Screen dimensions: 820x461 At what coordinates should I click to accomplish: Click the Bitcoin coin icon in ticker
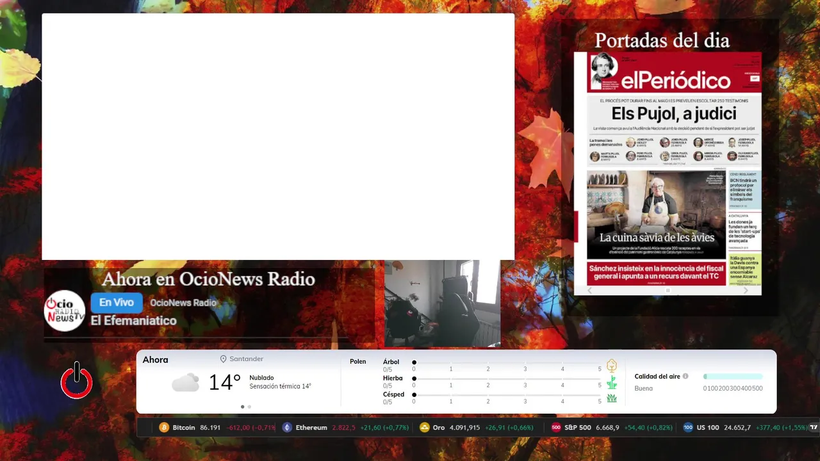[164, 427]
